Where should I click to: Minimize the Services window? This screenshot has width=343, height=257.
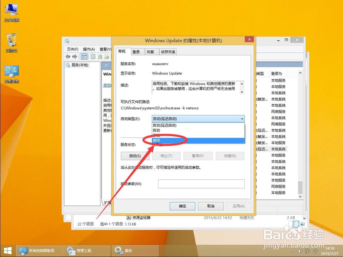[x=278, y=40]
